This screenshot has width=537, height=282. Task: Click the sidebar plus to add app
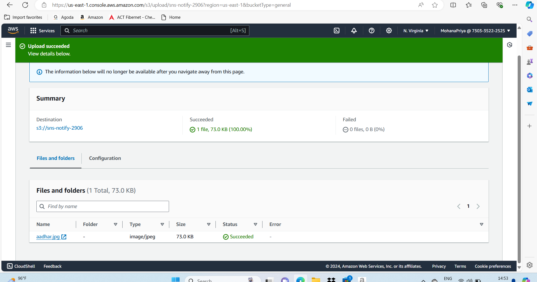529,126
